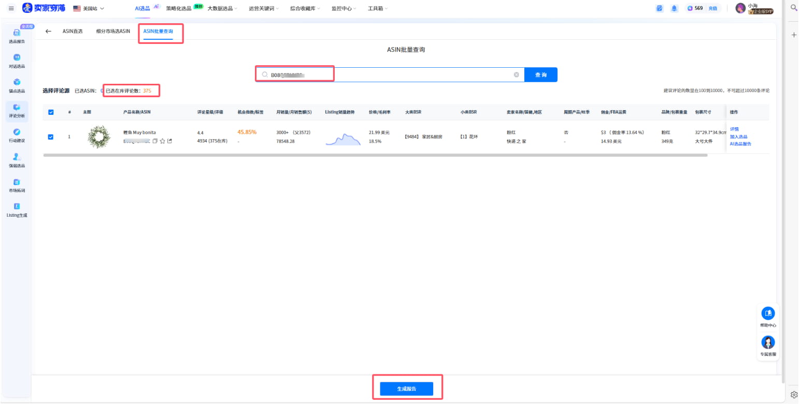Clear the search box with the X icon
Screen dimensions: 800x406
coord(516,75)
